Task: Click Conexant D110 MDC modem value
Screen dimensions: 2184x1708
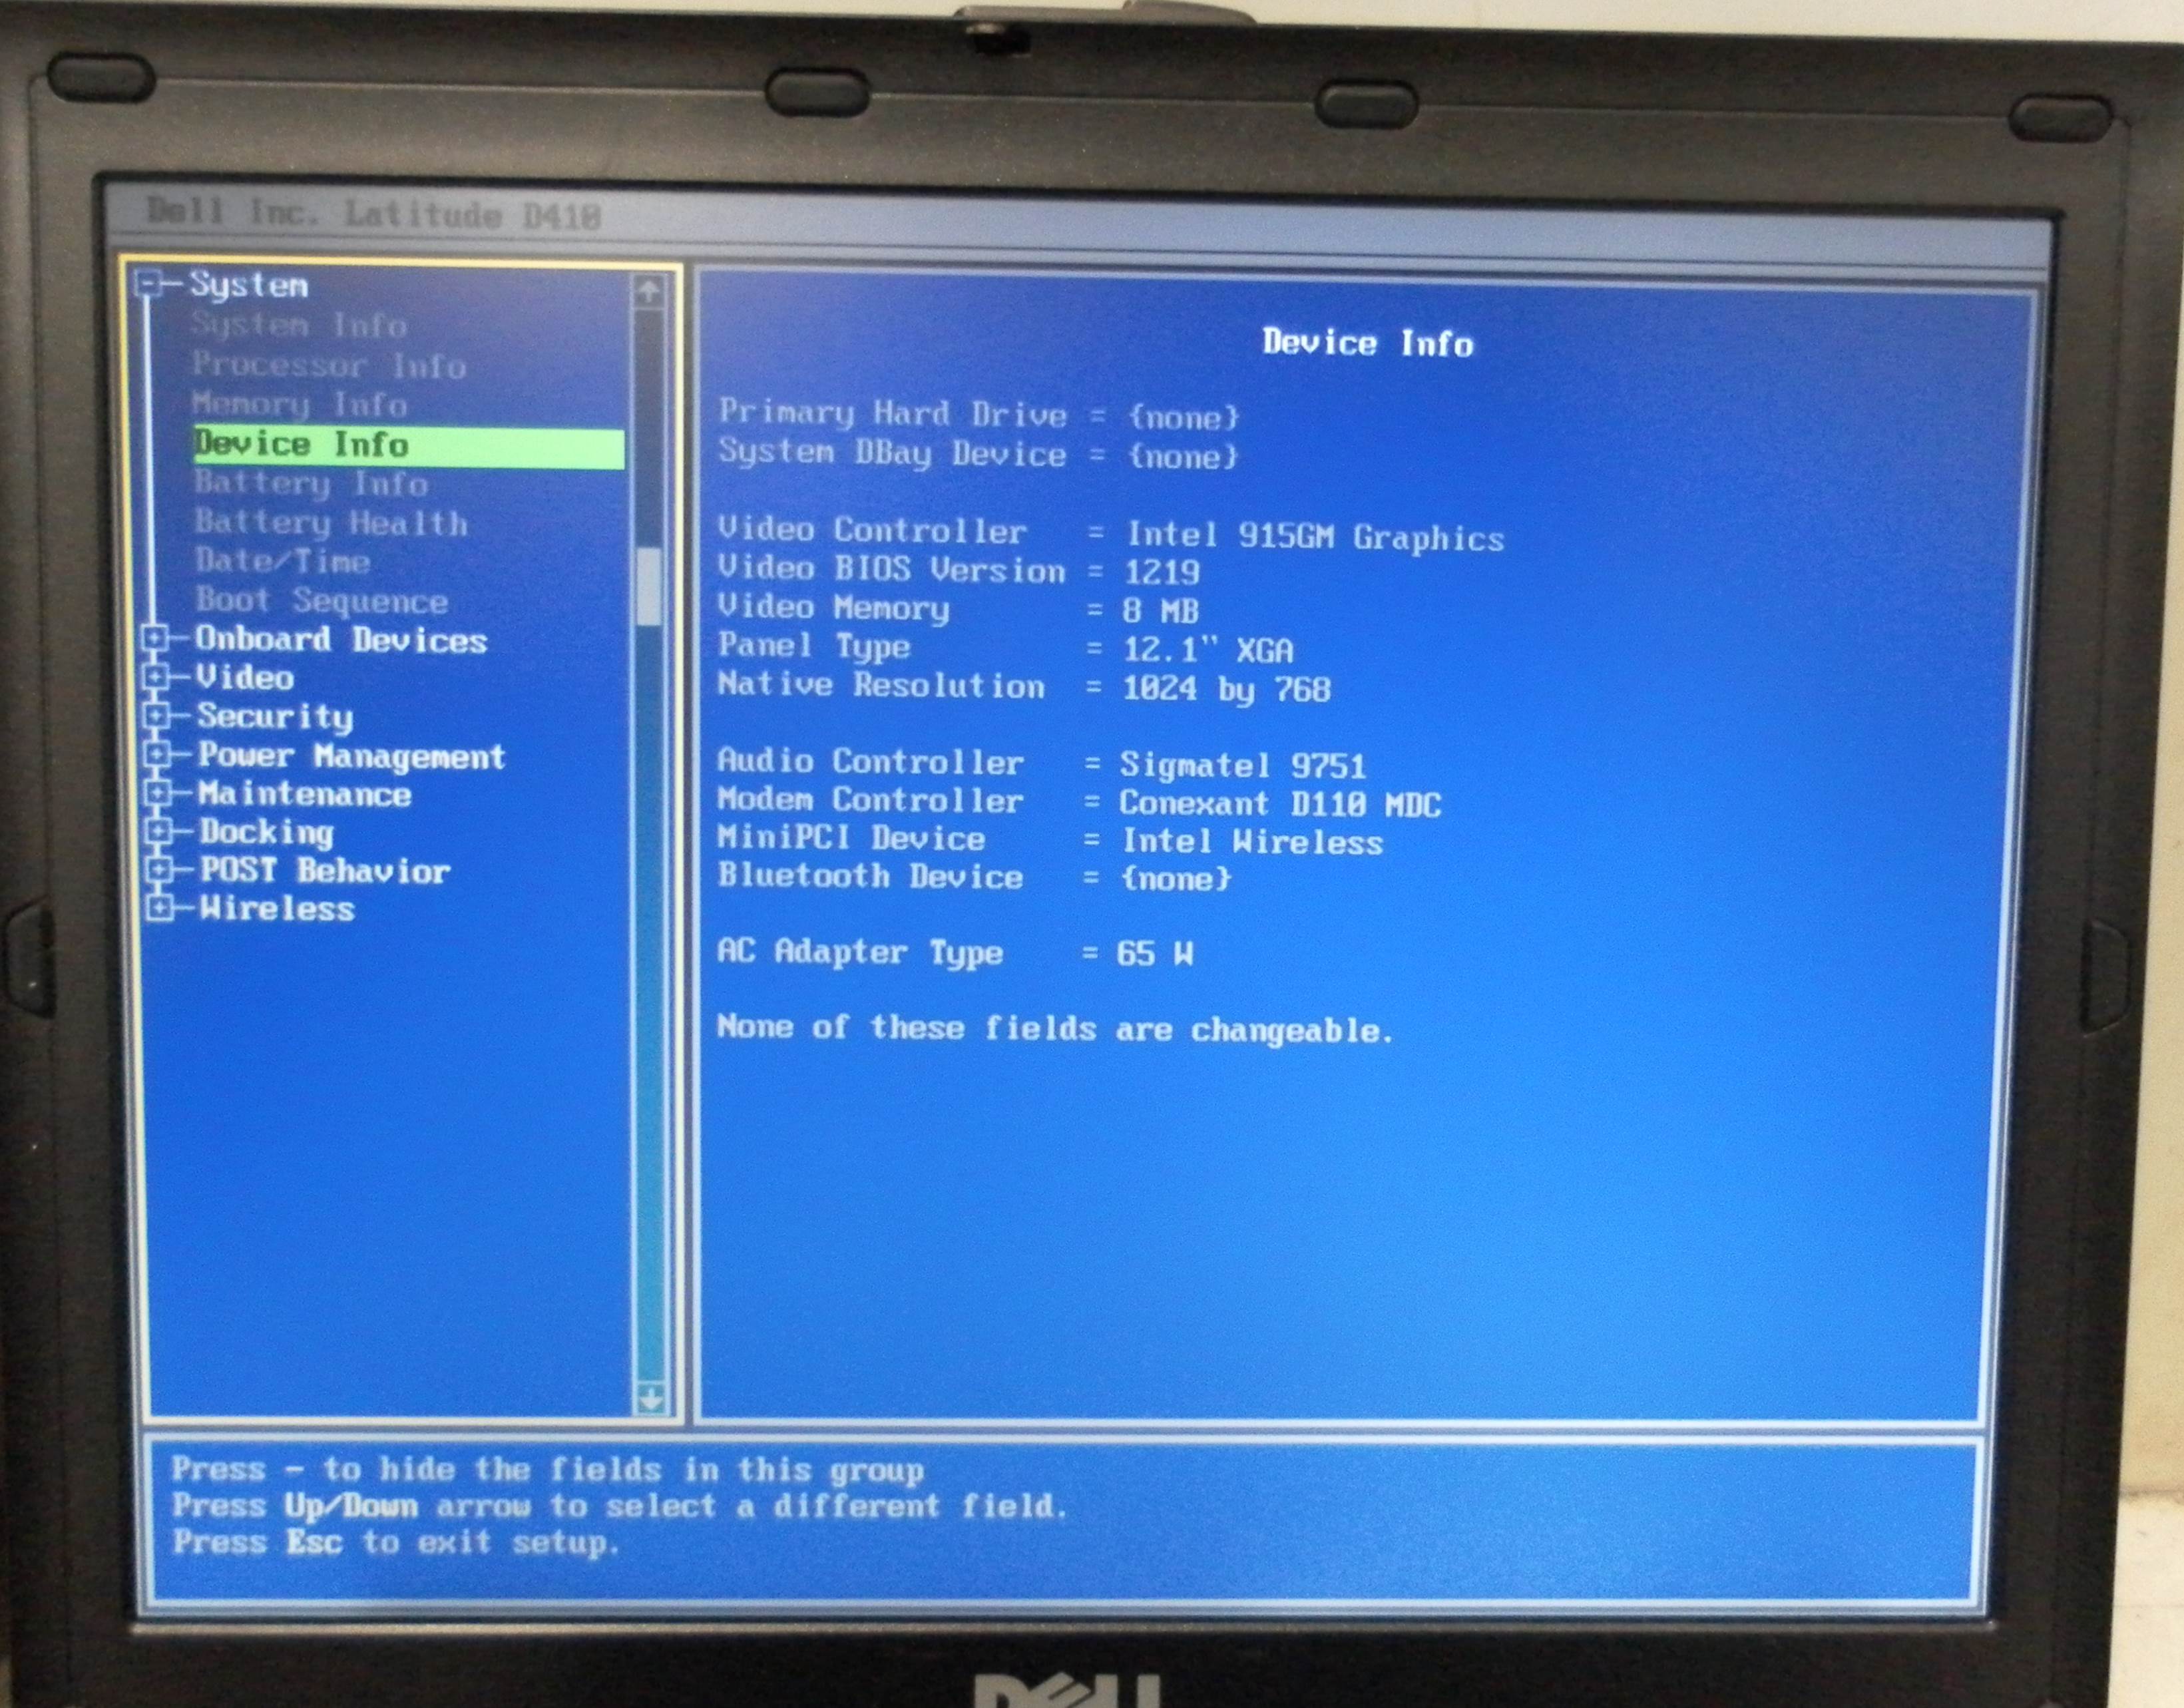Action: tap(1280, 804)
